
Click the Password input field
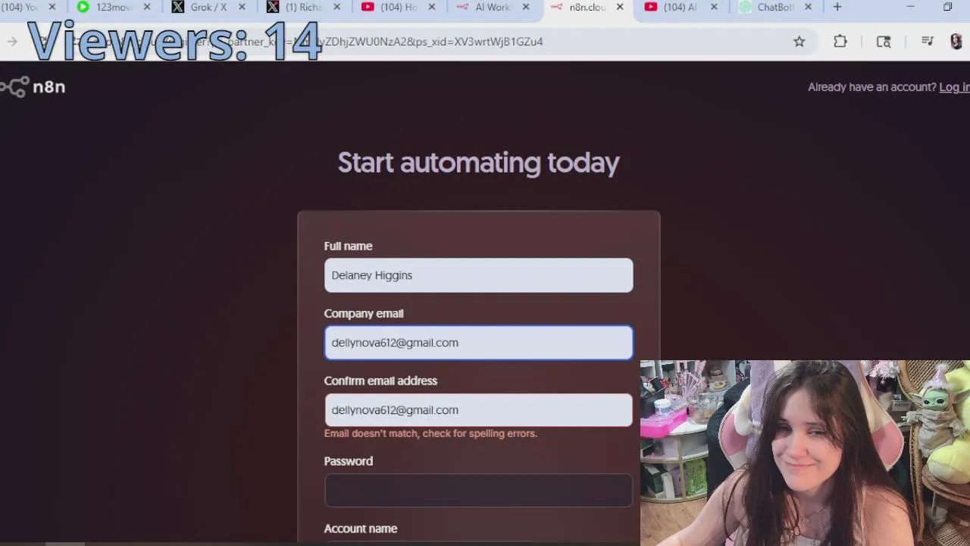(x=478, y=491)
